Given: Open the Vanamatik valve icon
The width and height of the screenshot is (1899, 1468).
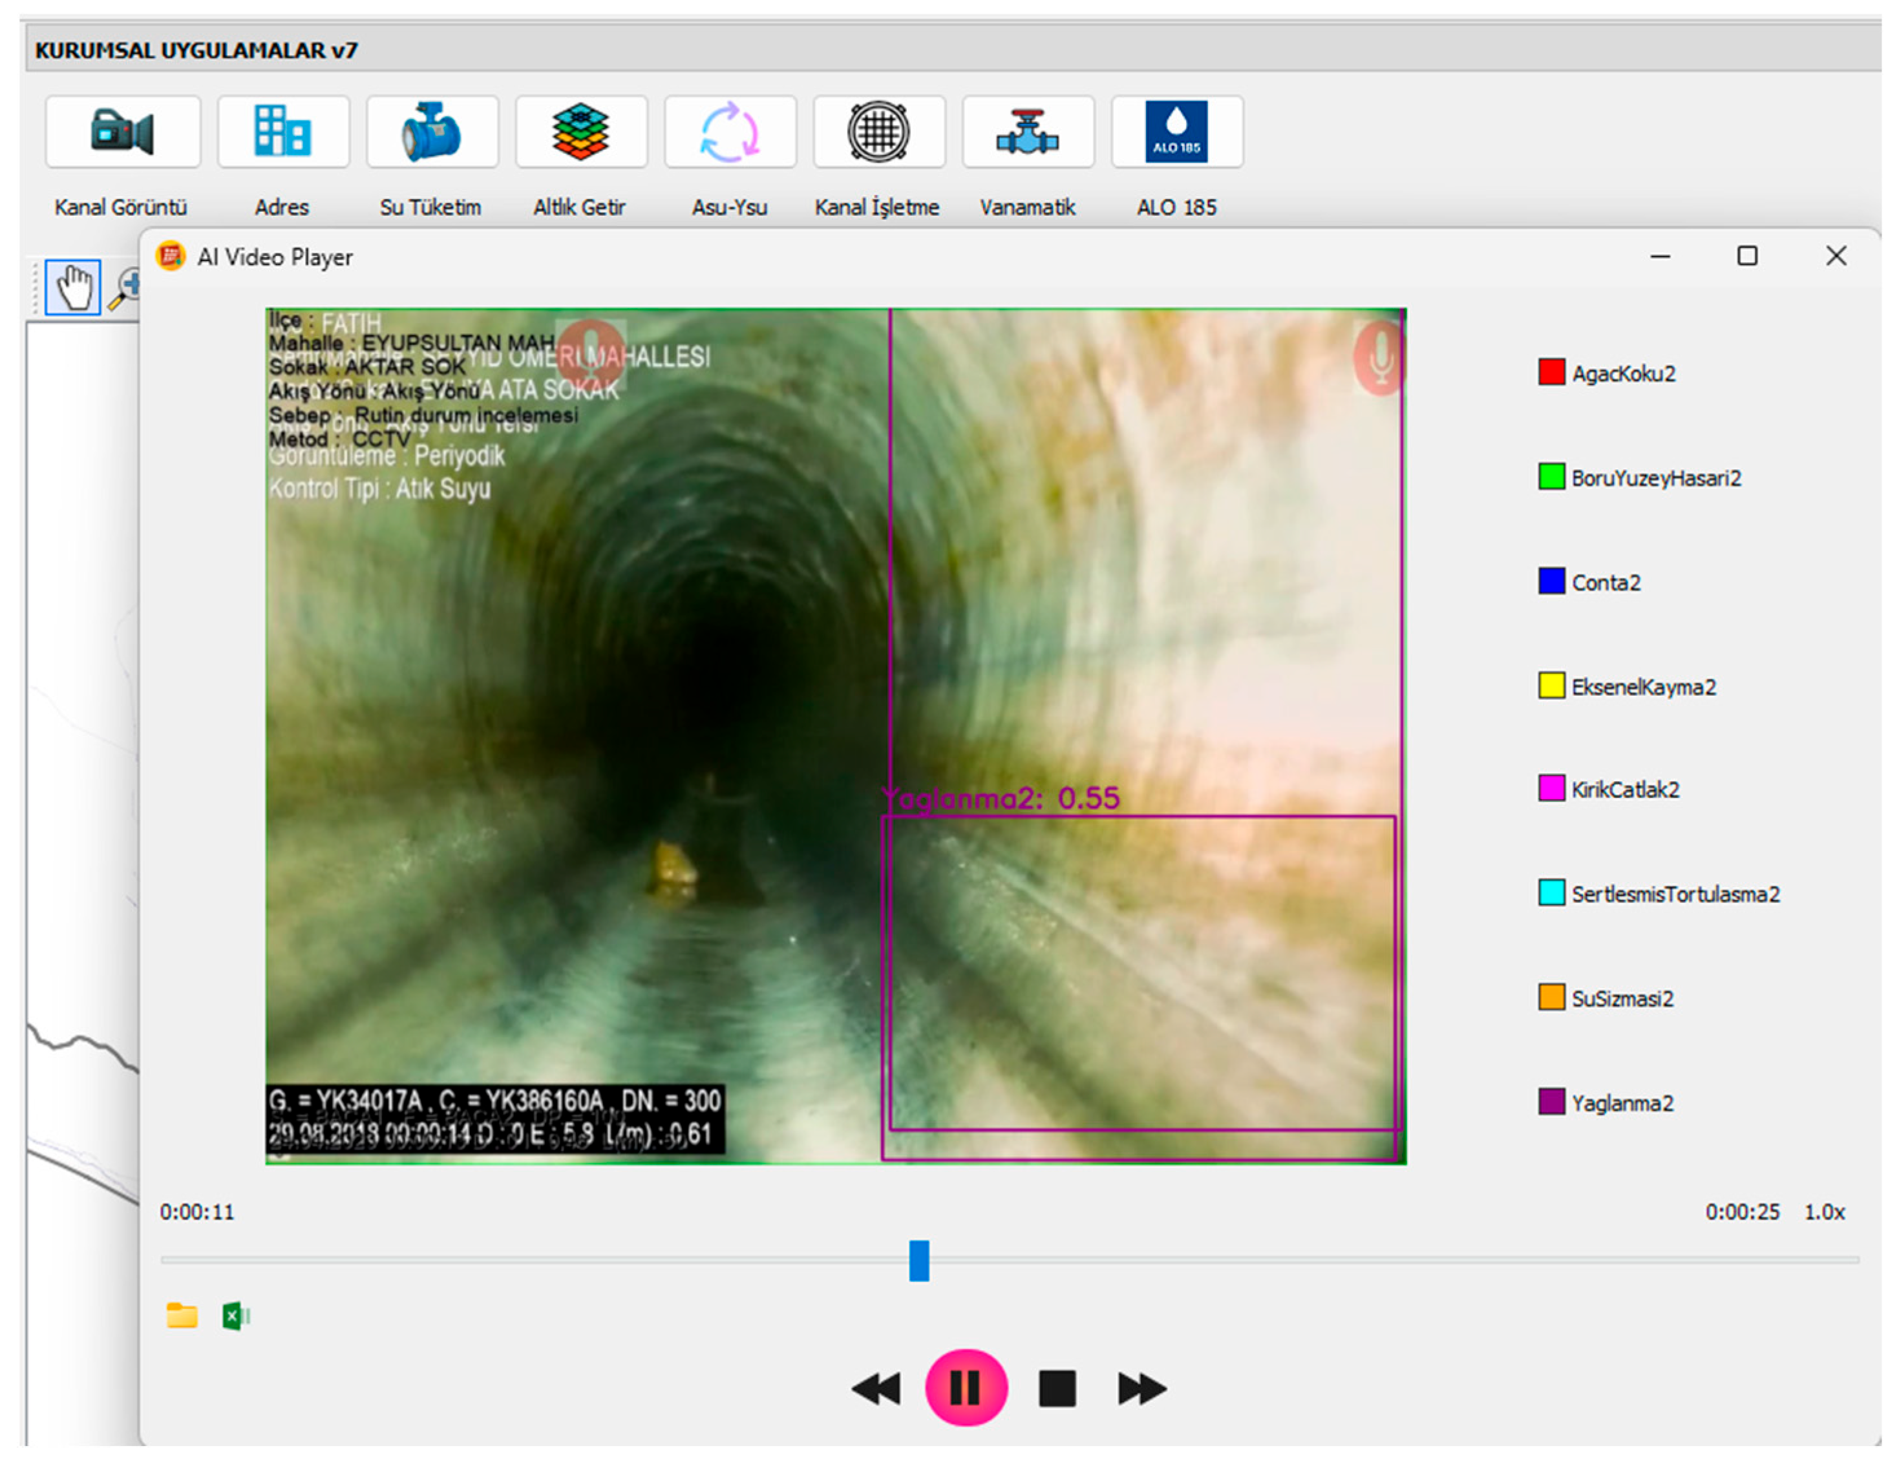Looking at the screenshot, I should pos(1027,132).
